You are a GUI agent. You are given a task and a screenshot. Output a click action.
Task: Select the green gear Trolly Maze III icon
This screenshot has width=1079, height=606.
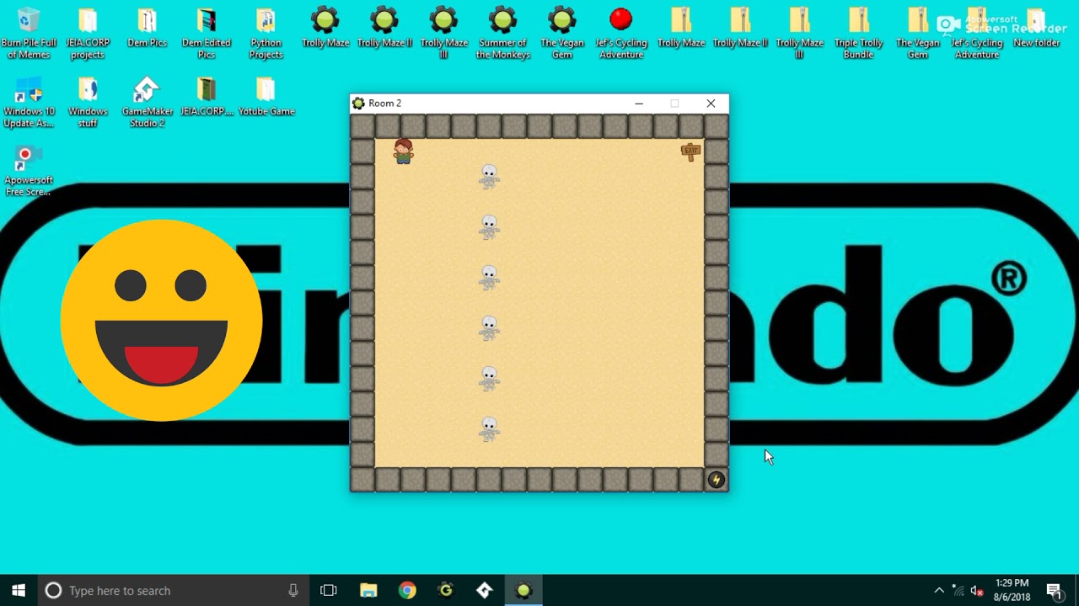(x=443, y=34)
